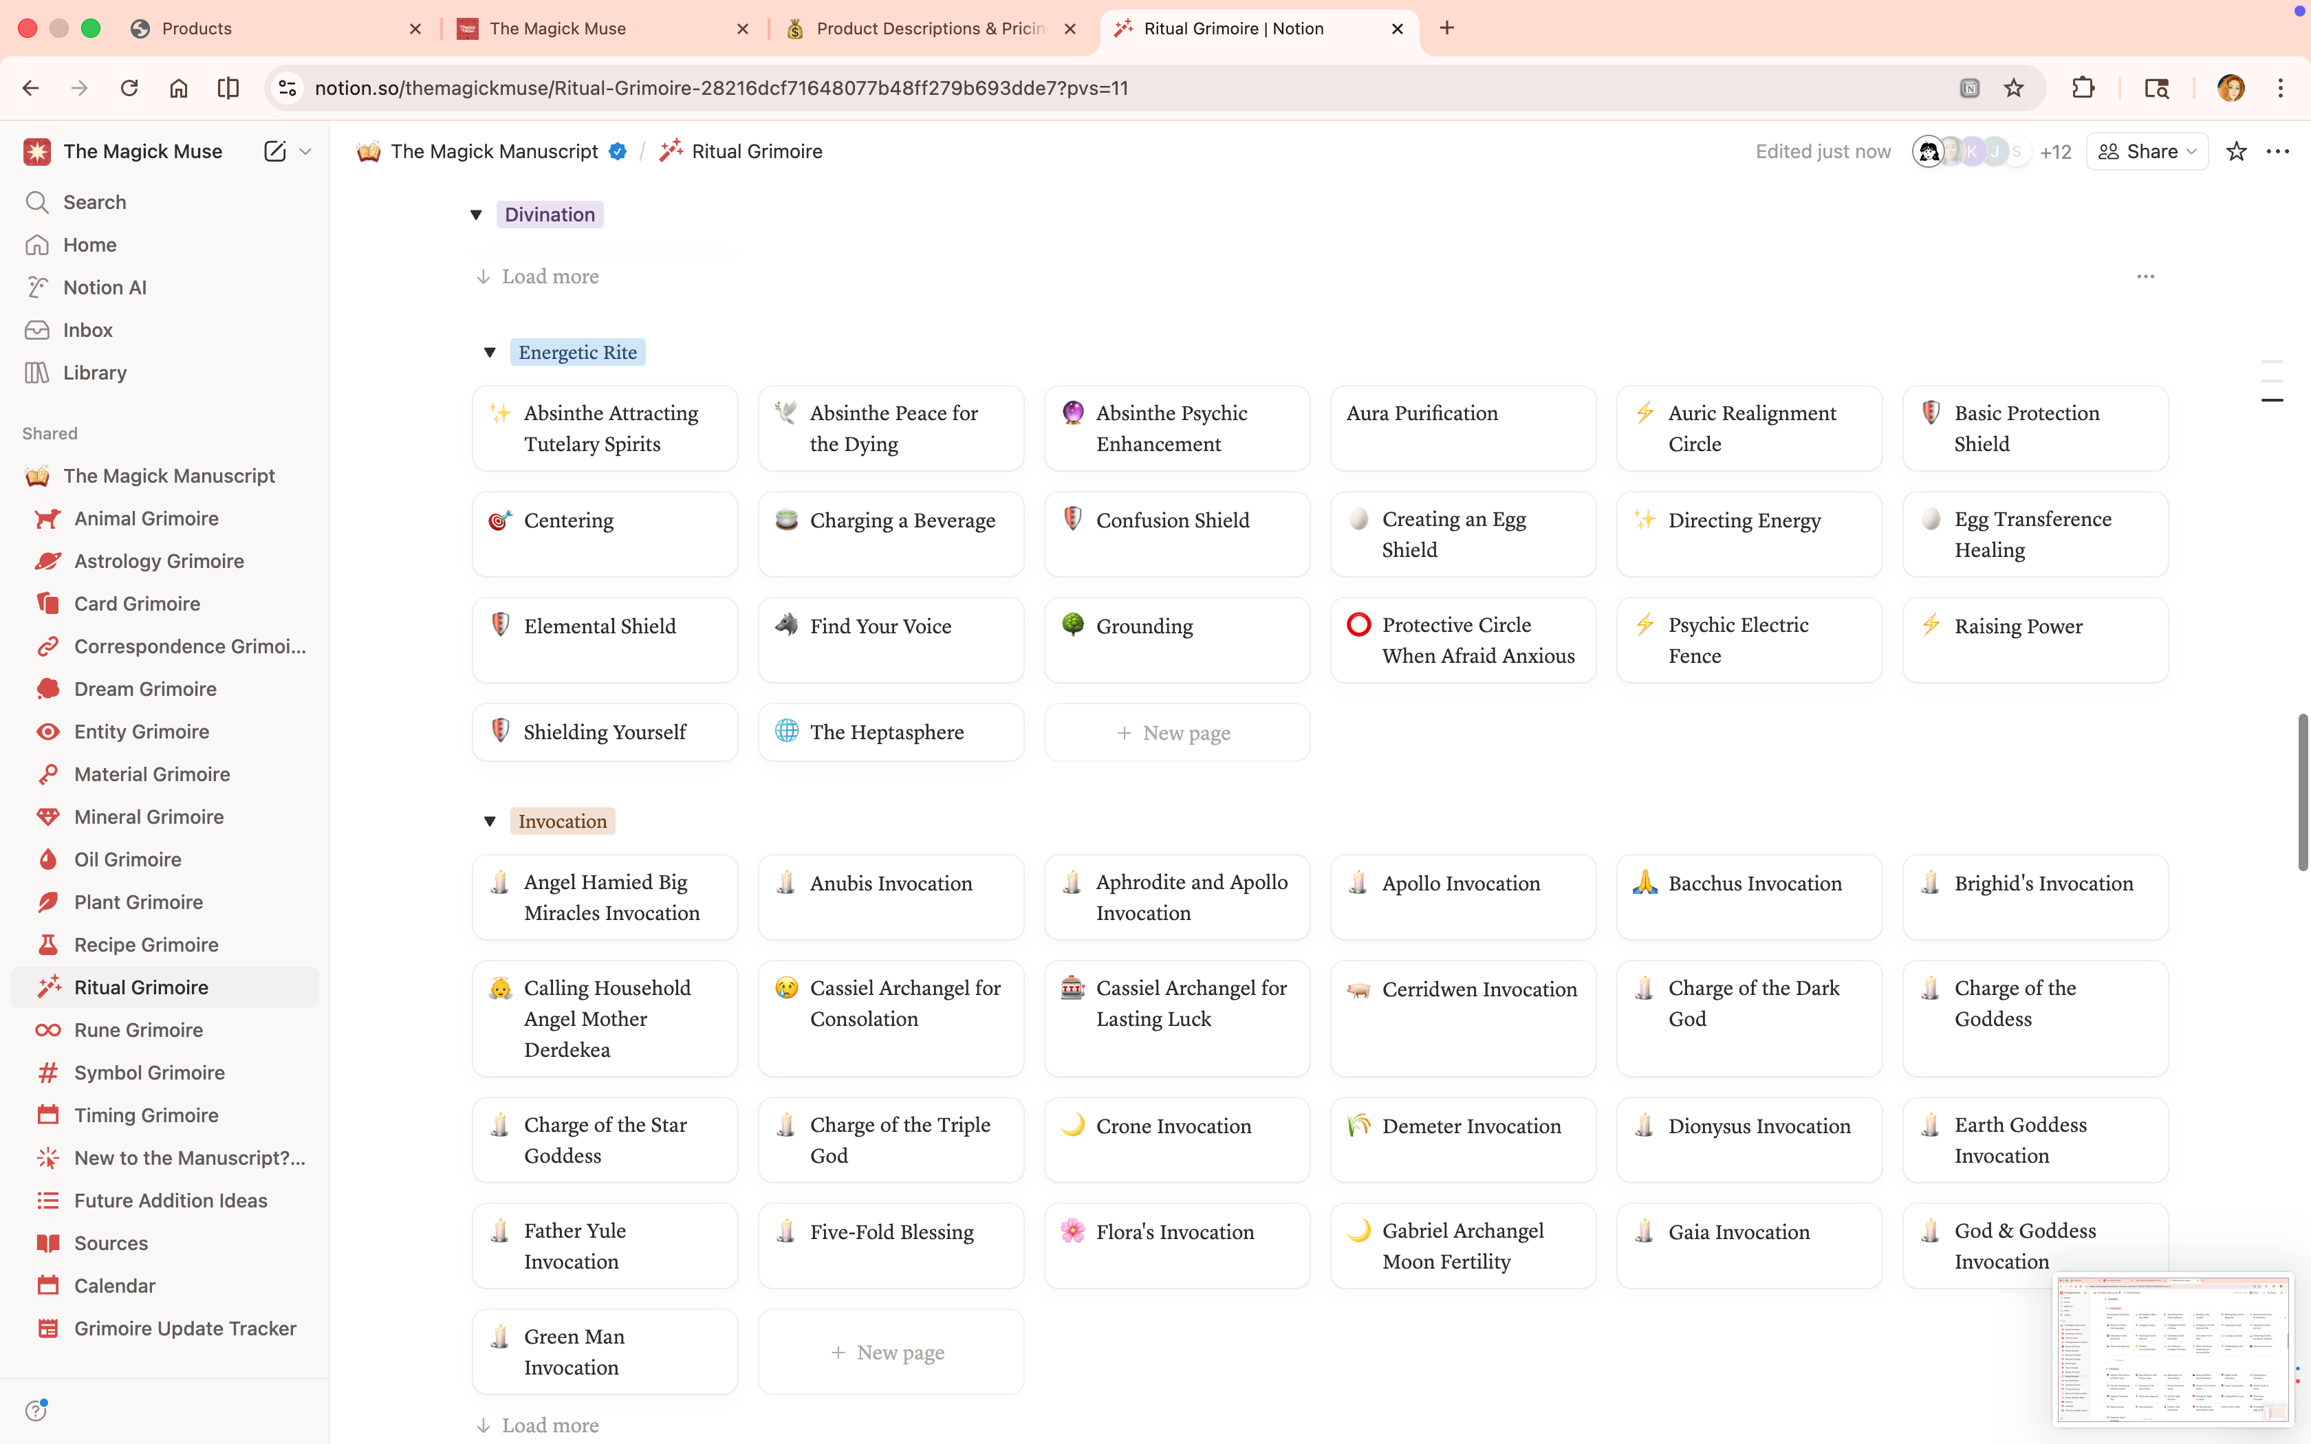Toggle the browser side panel icon
This screenshot has height=1444, width=2311.
[228, 88]
